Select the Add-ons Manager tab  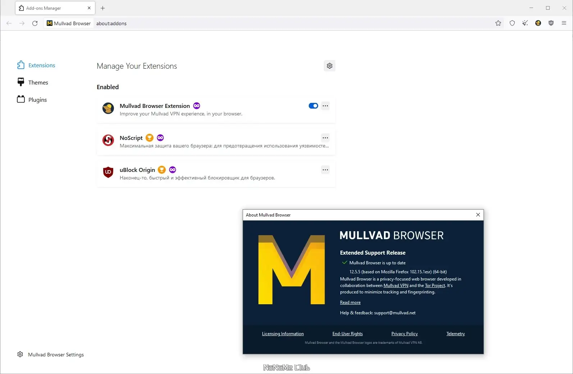click(55, 8)
